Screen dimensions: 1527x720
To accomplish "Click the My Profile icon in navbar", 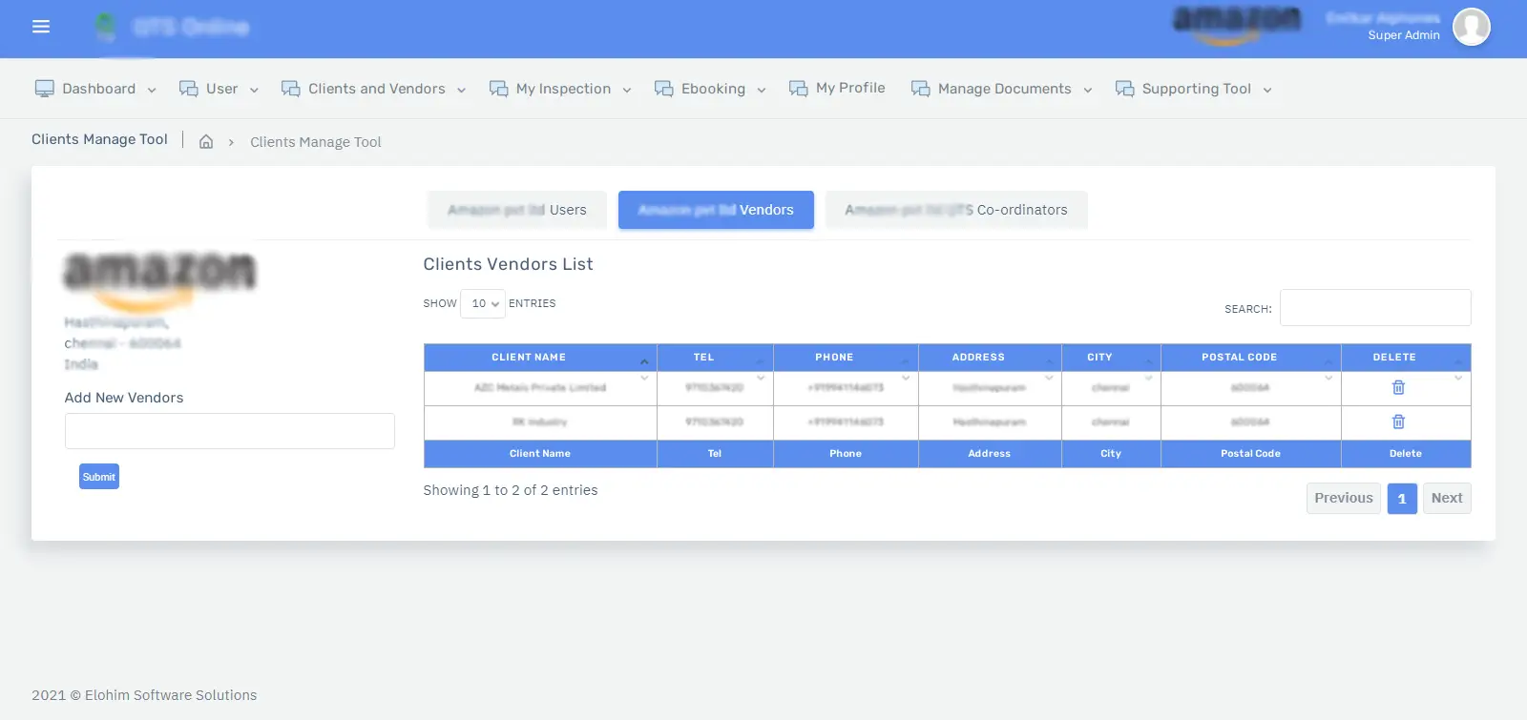I will tap(798, 89).
